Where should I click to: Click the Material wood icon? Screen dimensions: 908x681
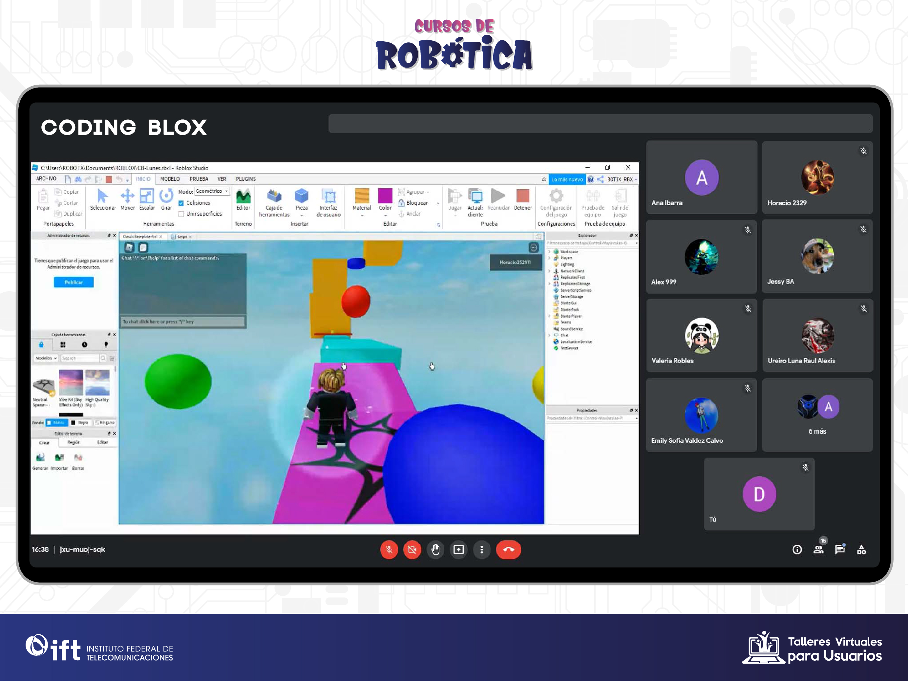click(x=362, y=196)
